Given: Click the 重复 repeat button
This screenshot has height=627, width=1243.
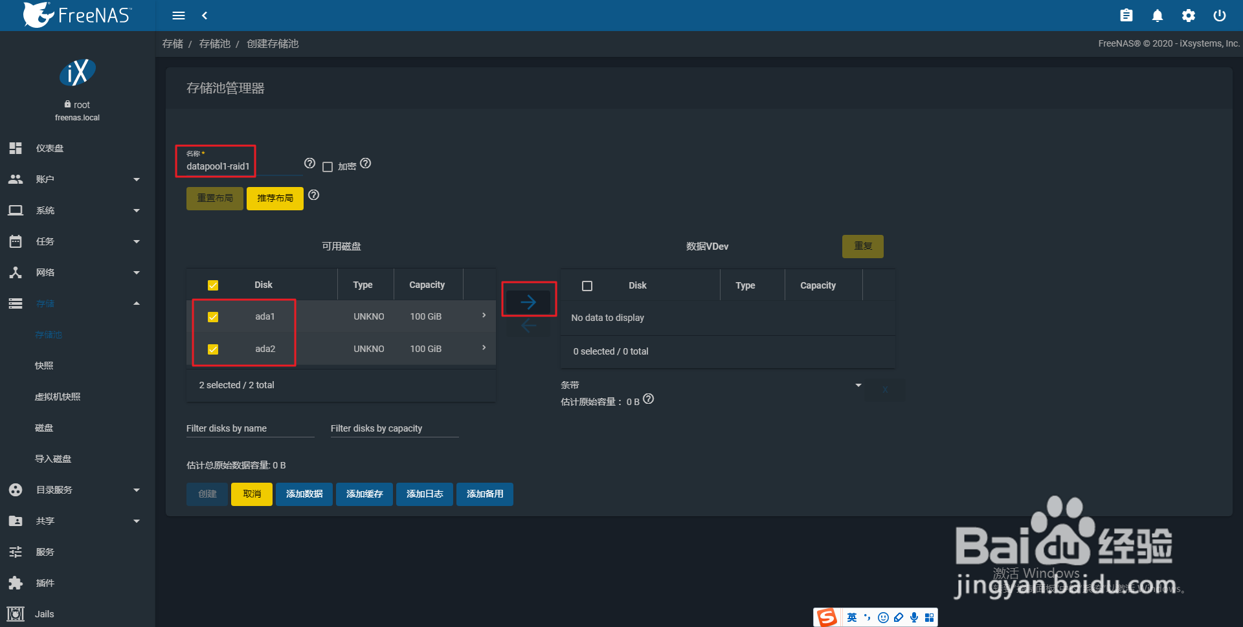Looking at the screenshot, I should (x=863, y=247).
